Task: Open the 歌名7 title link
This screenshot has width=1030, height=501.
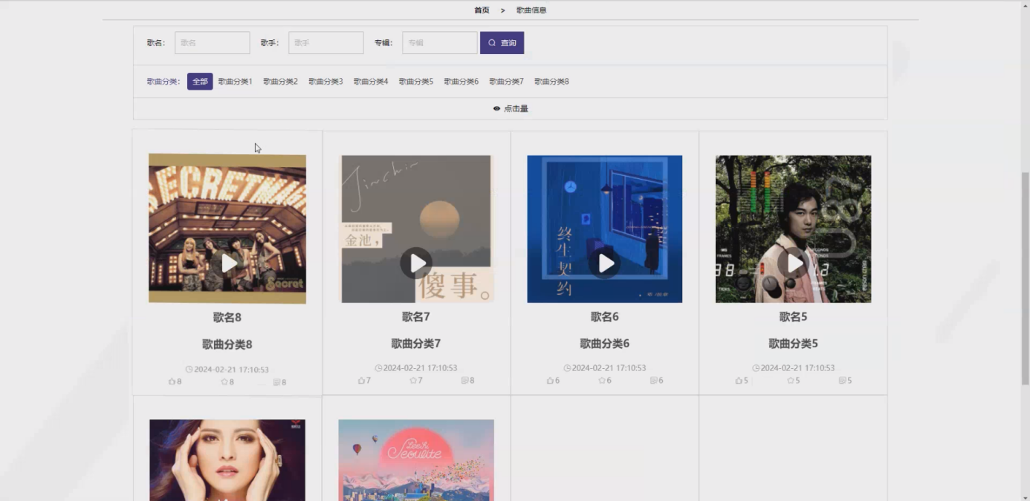Action: tap(416, 316)
